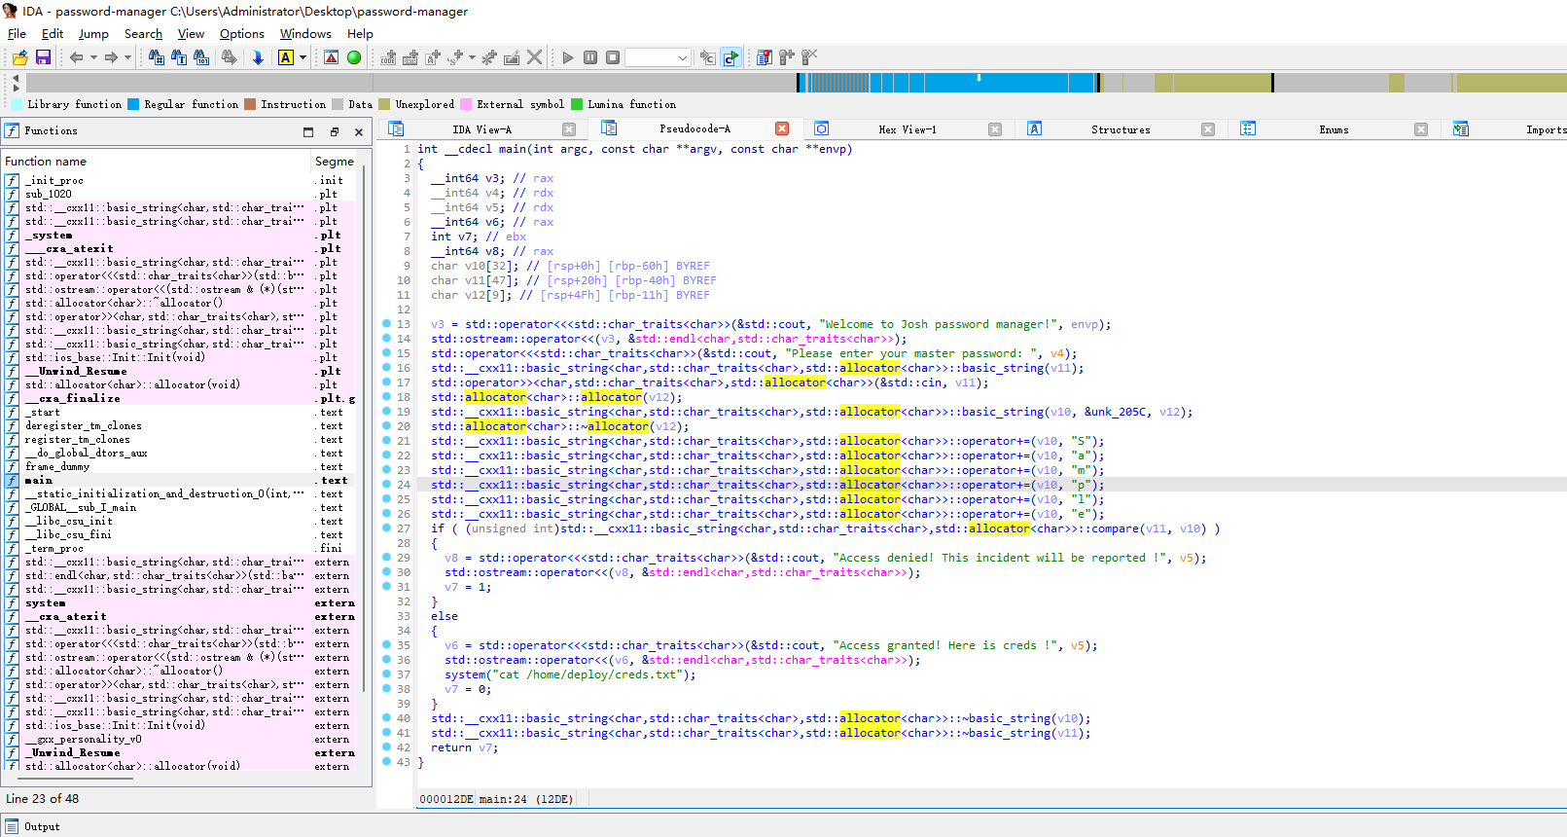This screenshot has height=837, width=1567.
Task: Switch to the IDA View-A tab
Action: (481, 129)
